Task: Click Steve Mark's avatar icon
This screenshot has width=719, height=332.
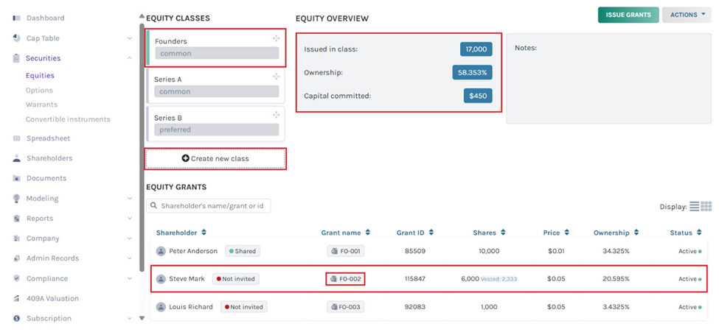Action: pos(161,279)
